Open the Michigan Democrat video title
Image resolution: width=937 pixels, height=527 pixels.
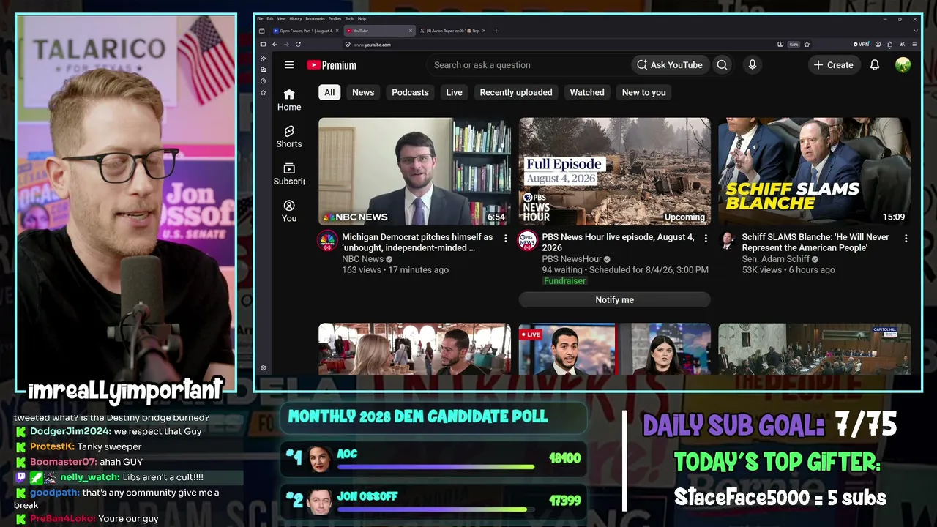[417, 242]
